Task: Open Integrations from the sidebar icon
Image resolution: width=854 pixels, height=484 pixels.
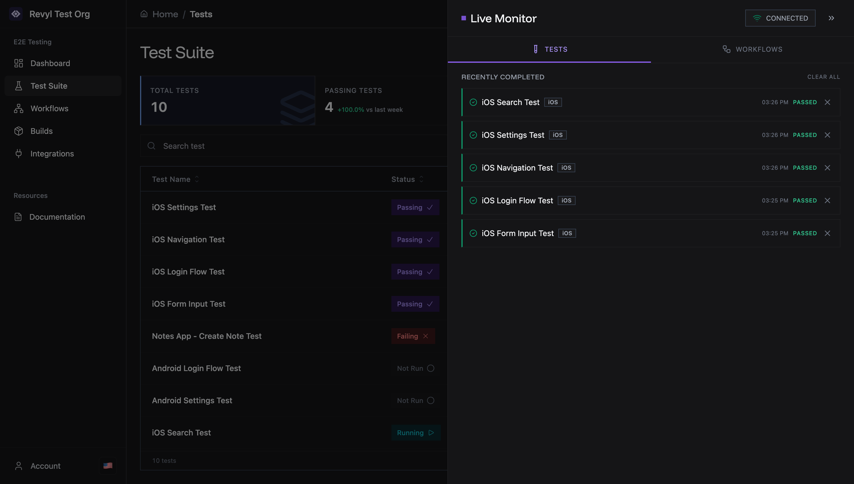Action: click(x=19, y=154)
